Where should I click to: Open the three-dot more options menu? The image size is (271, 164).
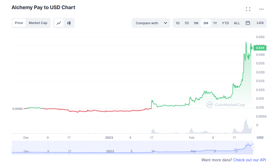tap(261, 9)
